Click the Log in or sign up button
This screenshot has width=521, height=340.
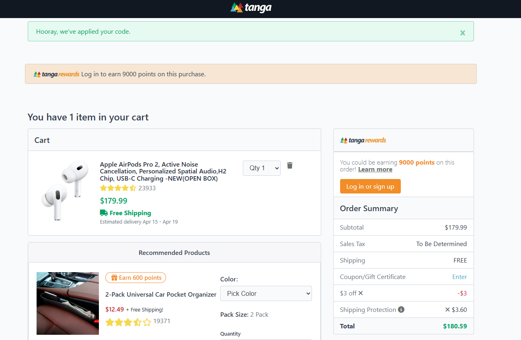pos(370,186)
